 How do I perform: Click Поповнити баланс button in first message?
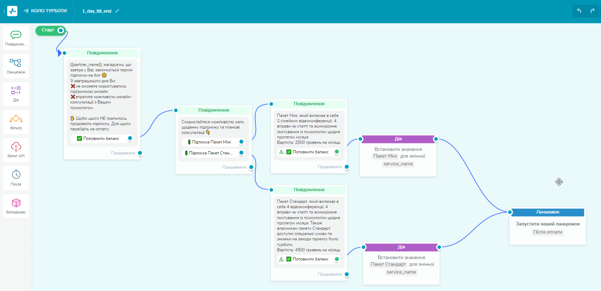point(101,139)
